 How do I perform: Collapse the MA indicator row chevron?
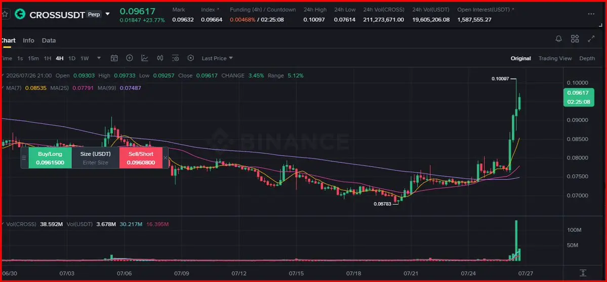pos(4,88)
